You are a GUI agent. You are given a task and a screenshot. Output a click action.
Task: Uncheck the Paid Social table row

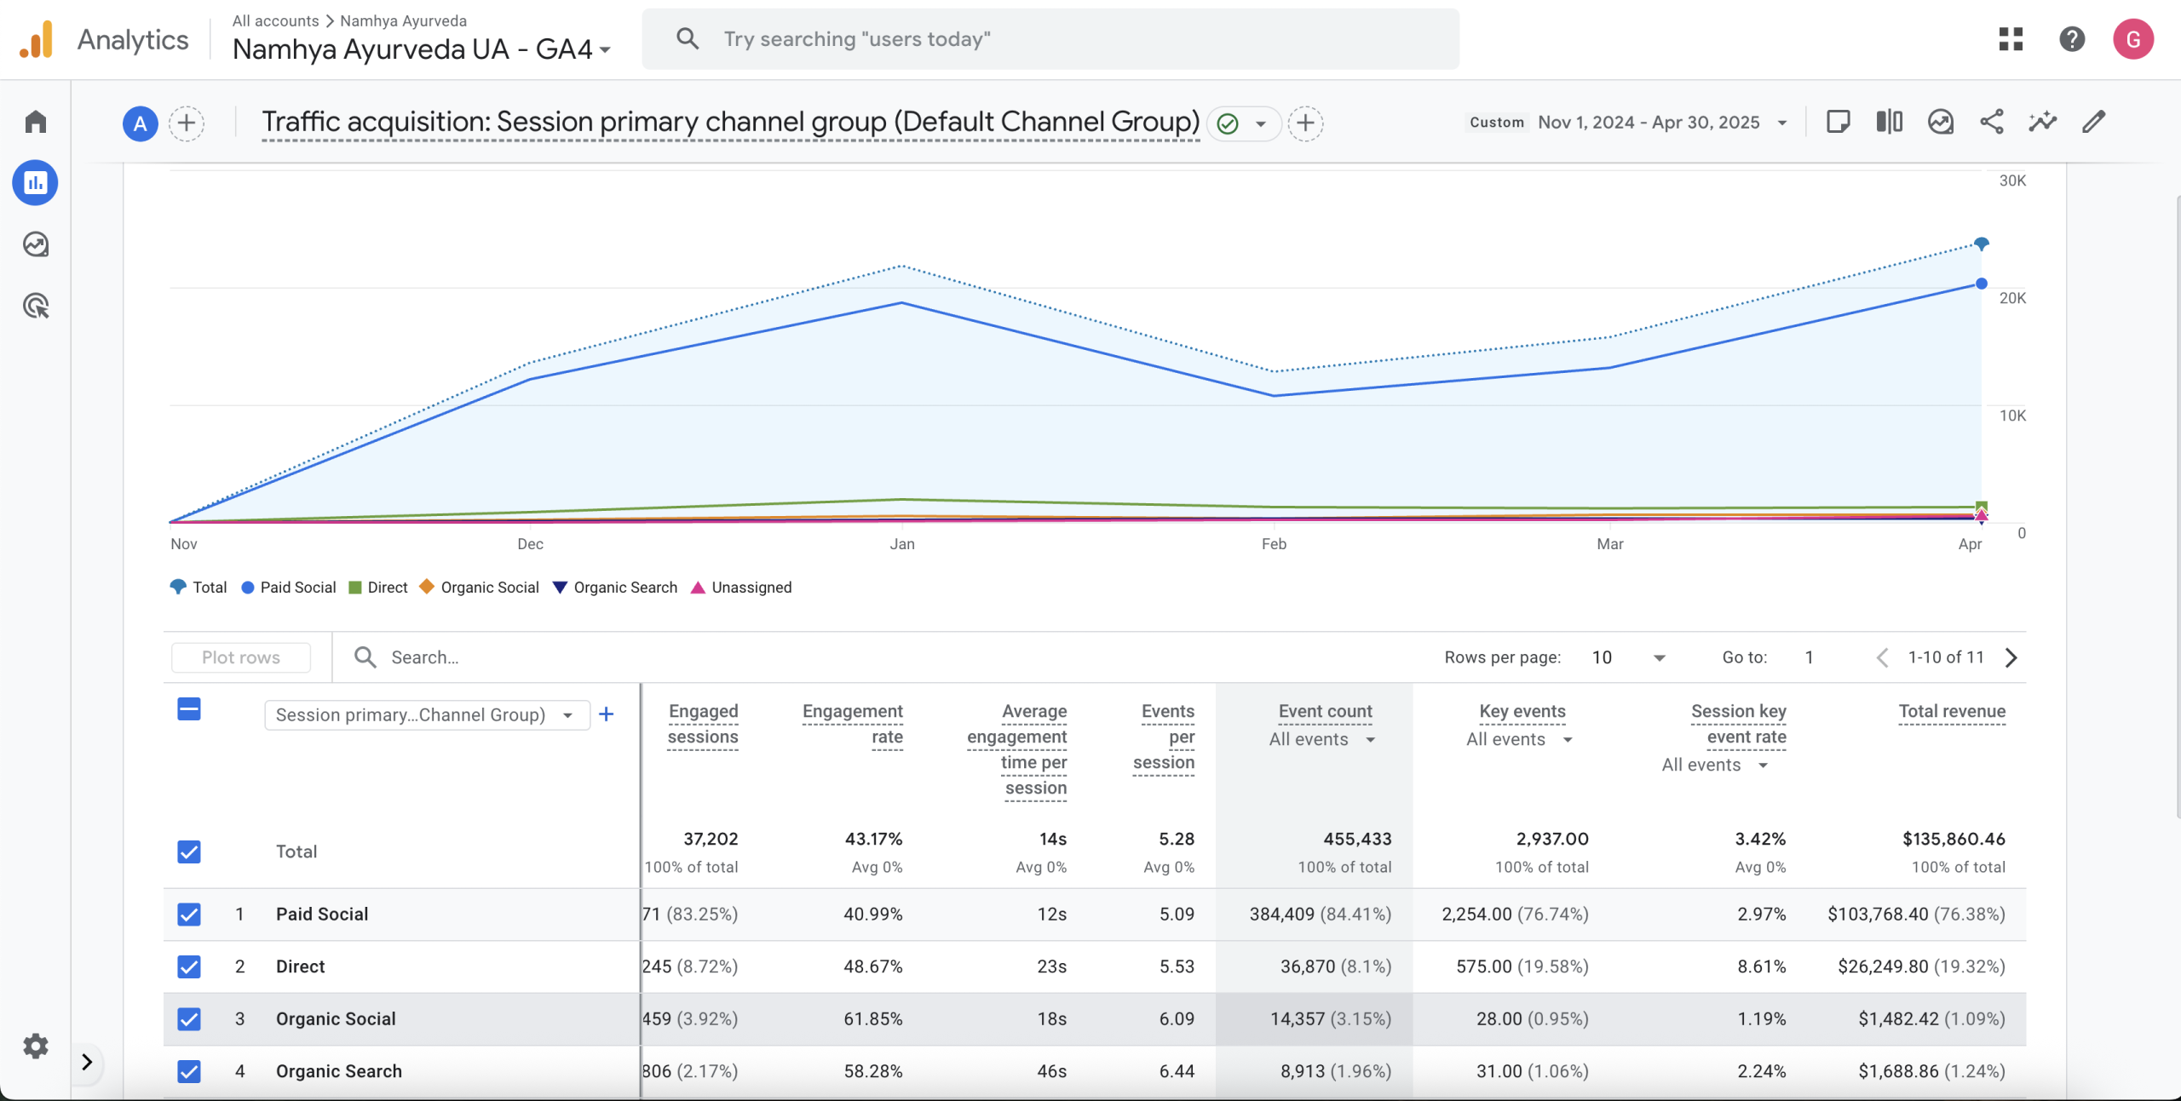click(x=189, y=915)
